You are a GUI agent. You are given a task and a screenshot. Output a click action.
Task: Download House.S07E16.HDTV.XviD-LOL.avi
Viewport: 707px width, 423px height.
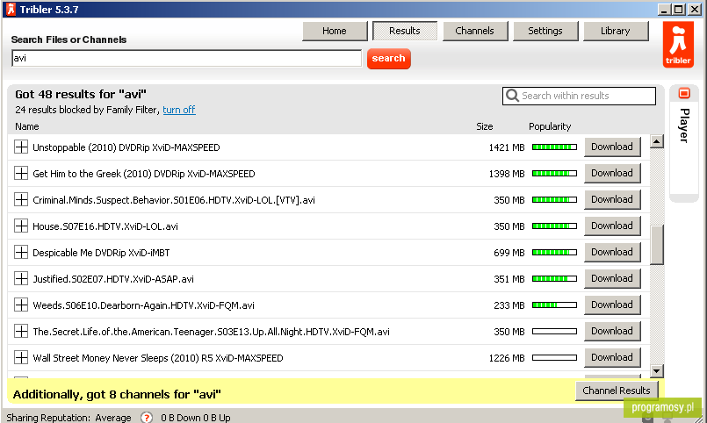(612, 226)
